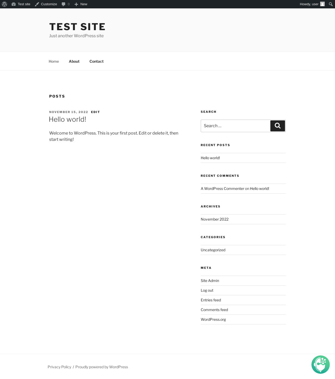Click the Hello world! post title
The image size is (335, 379).
68,119
